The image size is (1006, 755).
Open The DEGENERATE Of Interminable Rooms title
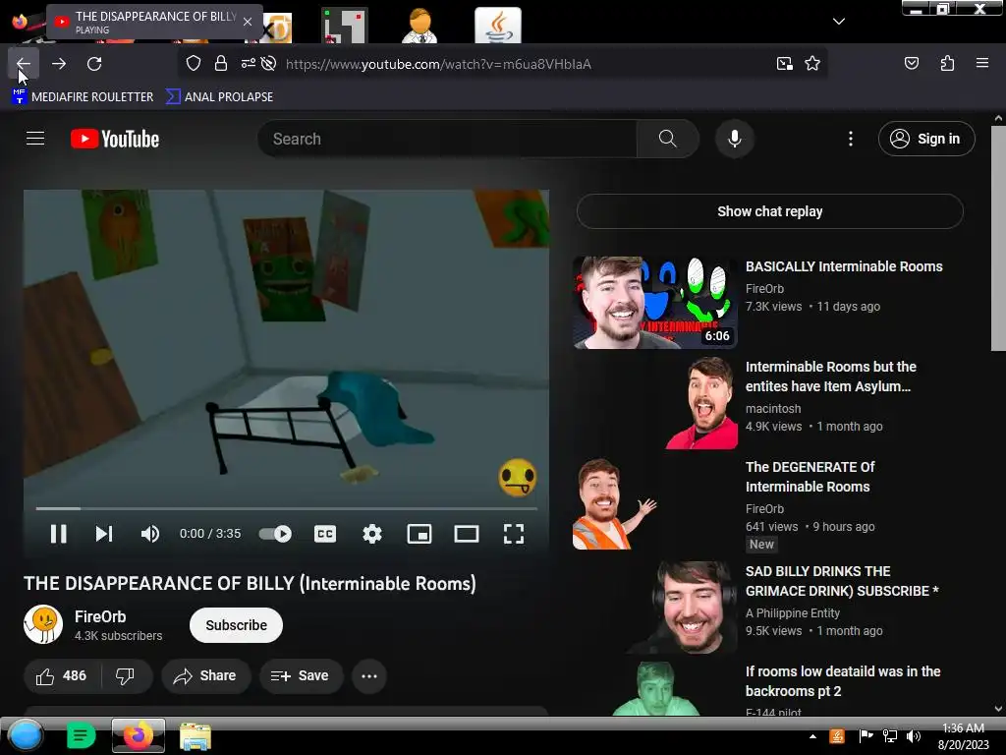(x=810, y=477)
